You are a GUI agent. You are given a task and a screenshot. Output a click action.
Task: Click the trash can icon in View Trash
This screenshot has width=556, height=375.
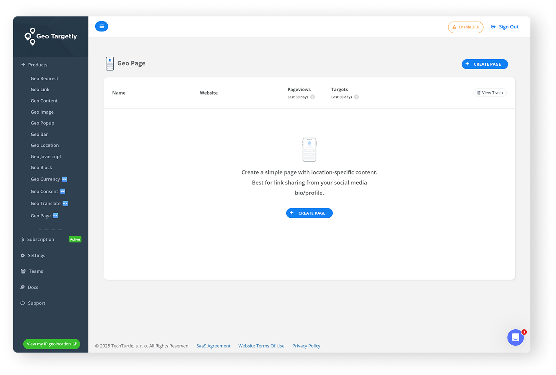pos(479,93)
